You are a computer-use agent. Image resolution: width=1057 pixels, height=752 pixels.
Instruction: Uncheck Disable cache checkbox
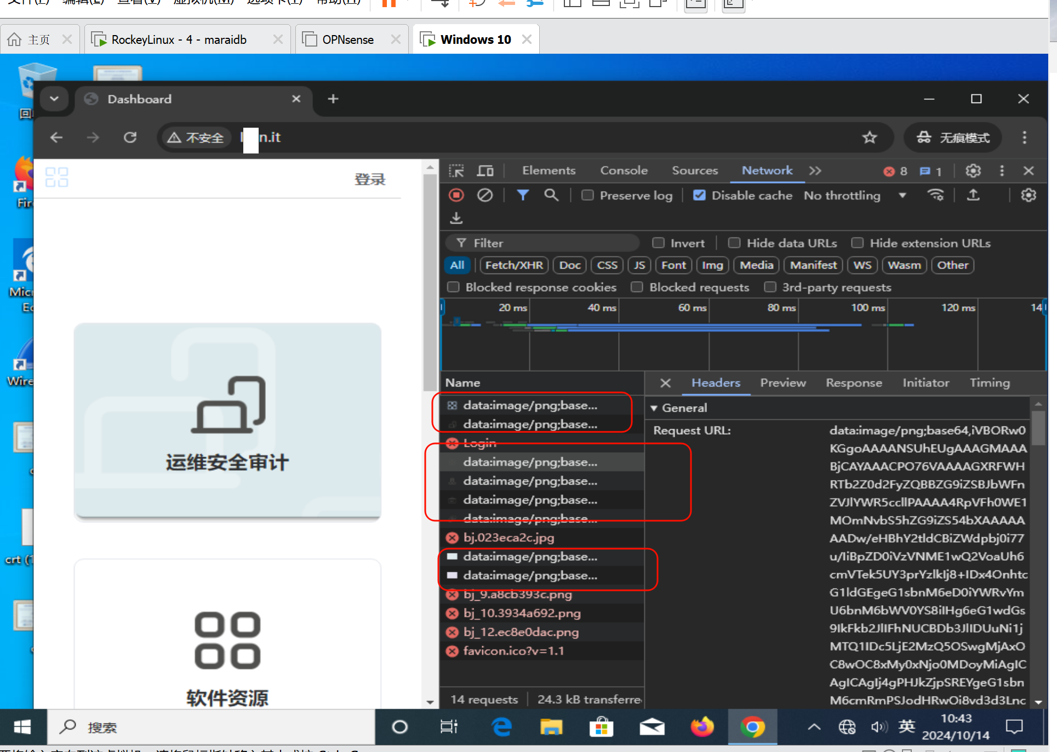[x=699, y=196]
